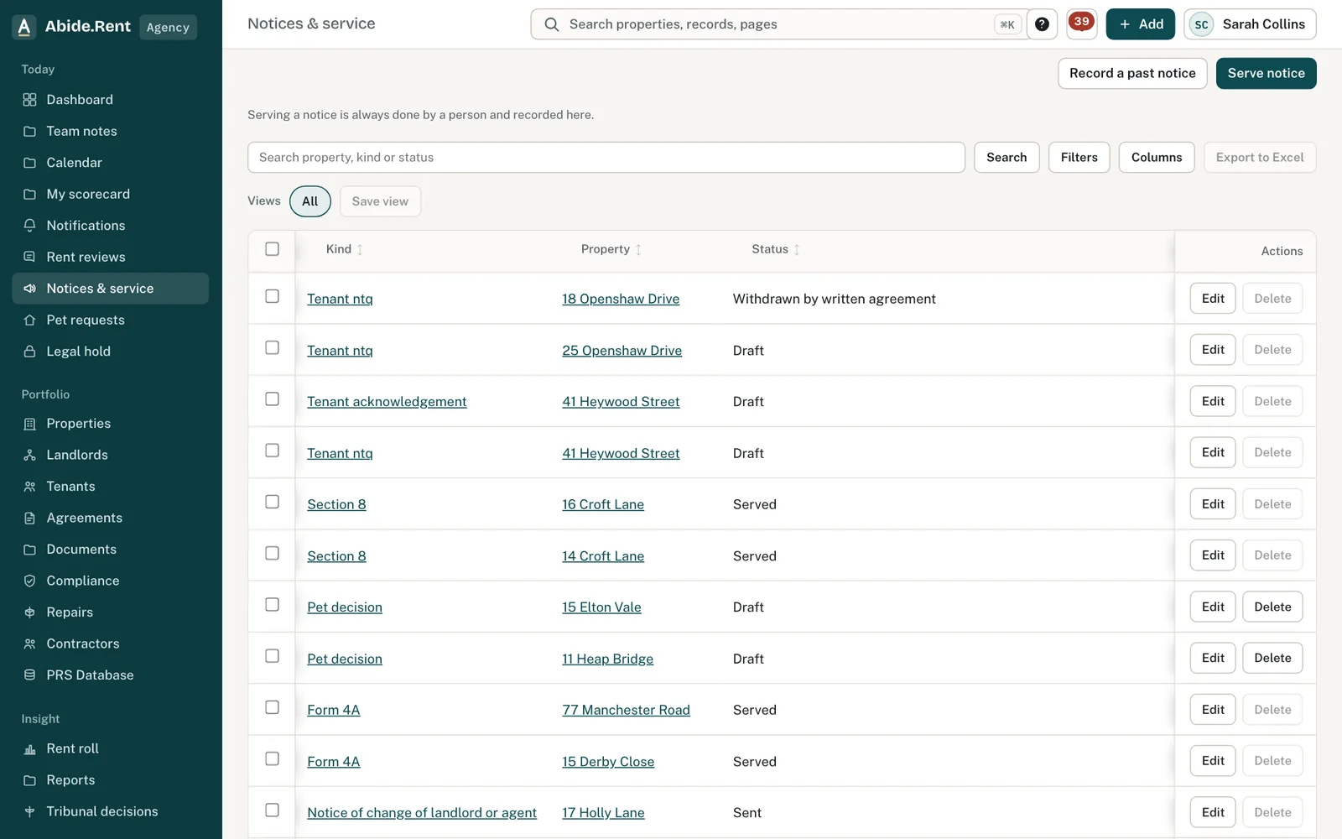Click the Rent roll chart icon
Viewport: 1342px width, 839px height.
tap(29, 748)
